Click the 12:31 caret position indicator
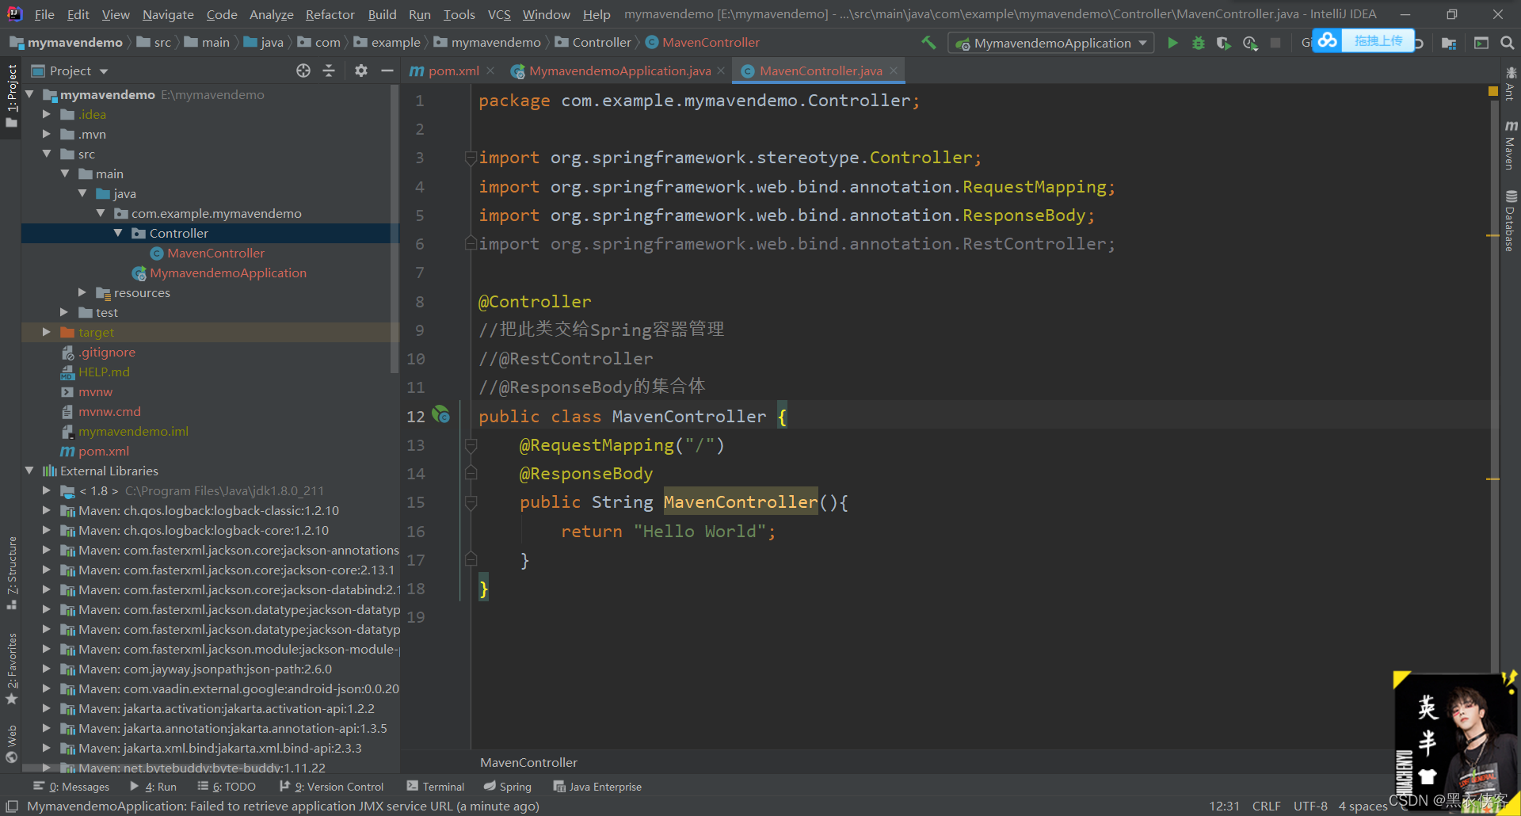This screenshot has width=1521, height=816. [1224, 806]
